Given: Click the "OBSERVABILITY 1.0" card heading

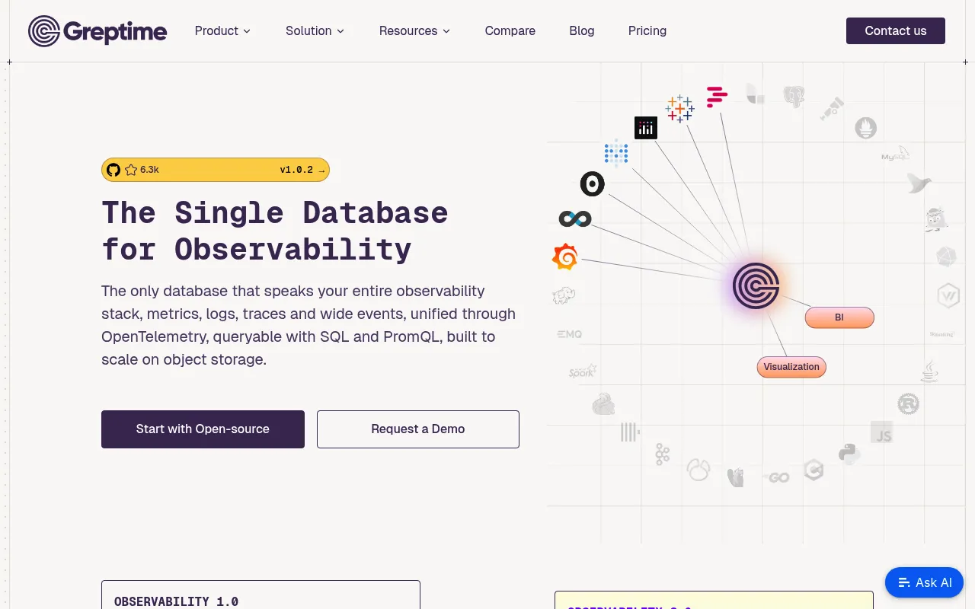Looking at the screenshot, I should tap(177, 601).
